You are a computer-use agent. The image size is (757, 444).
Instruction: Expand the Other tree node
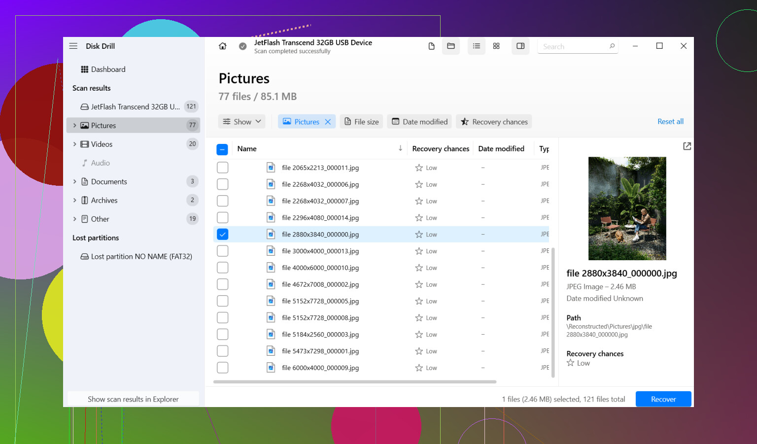point(74,219)
